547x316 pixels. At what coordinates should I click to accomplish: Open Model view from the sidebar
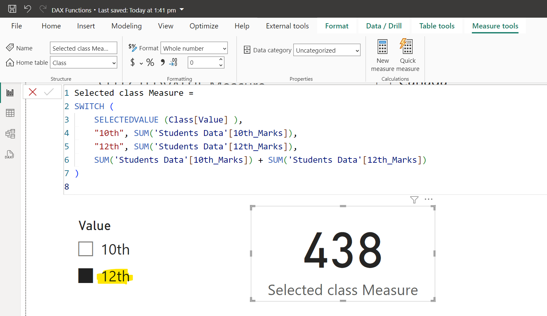tap(10, 134)
